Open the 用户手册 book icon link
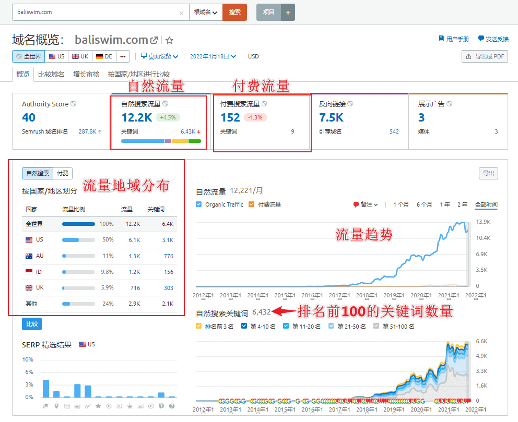The width and height of the screenshot is (518, 422). pos(442,39)
